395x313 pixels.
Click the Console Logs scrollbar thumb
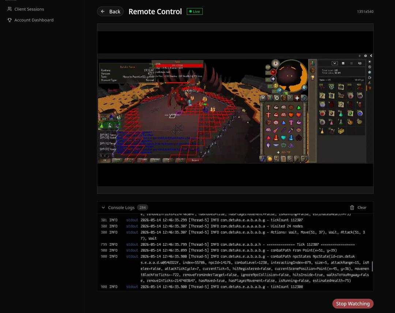tap(372, 267)
